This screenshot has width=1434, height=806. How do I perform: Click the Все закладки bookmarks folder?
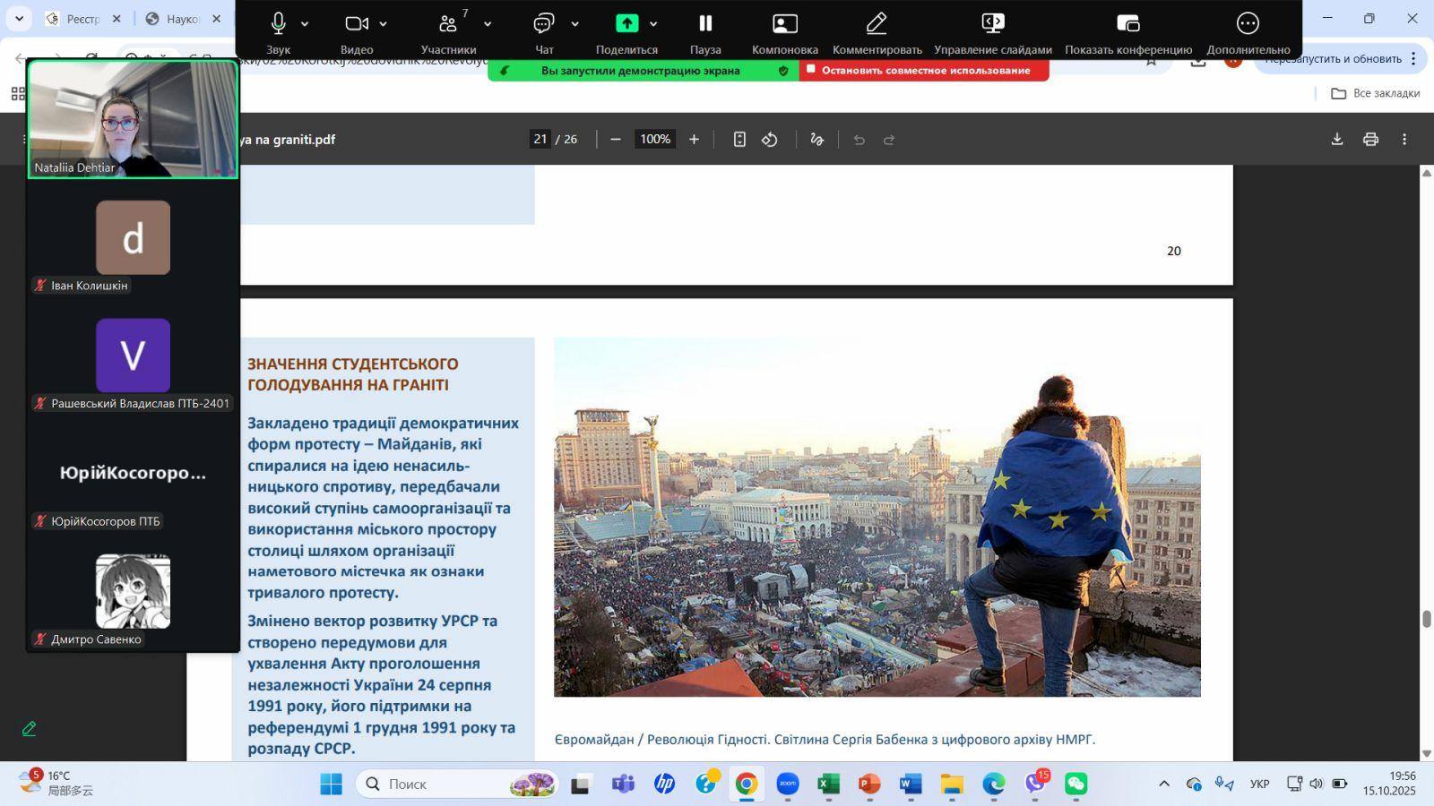(1376, 93)
